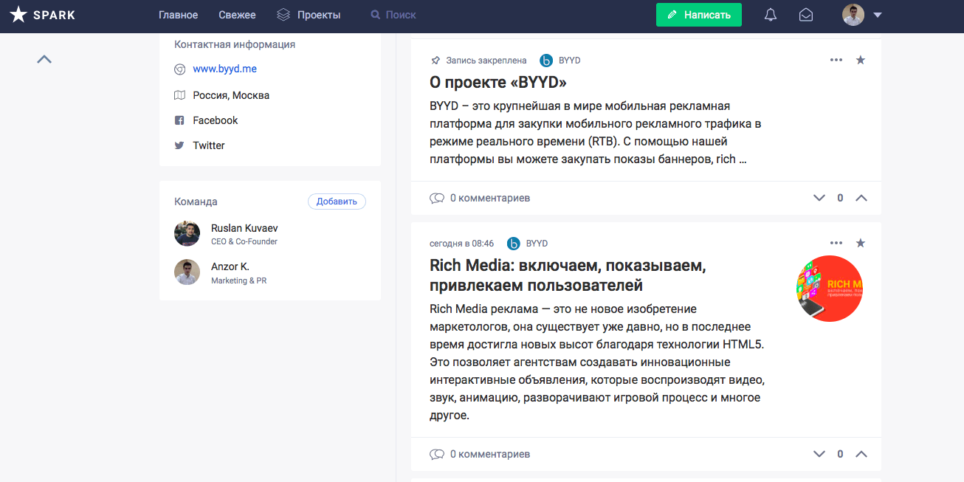Upvote the pinned BYYD post
The image size is (964, 482).
pyautogui.click(x=861, y=198)
